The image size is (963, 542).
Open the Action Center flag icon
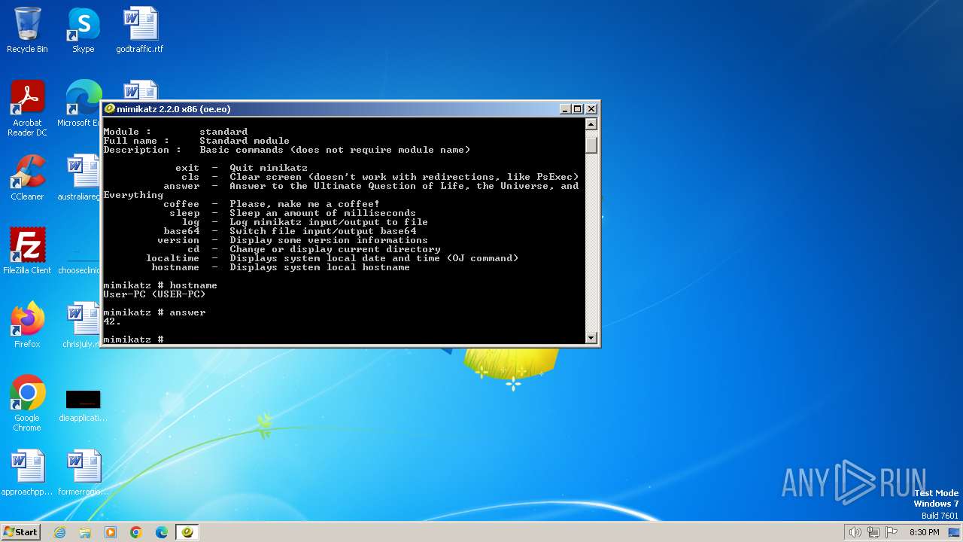(x=892, y=532)
